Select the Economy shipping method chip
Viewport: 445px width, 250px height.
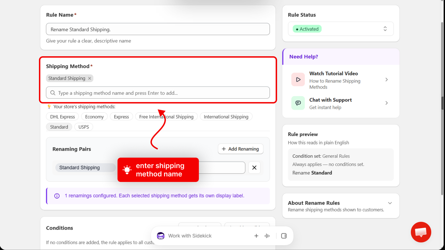coord(94,117)
